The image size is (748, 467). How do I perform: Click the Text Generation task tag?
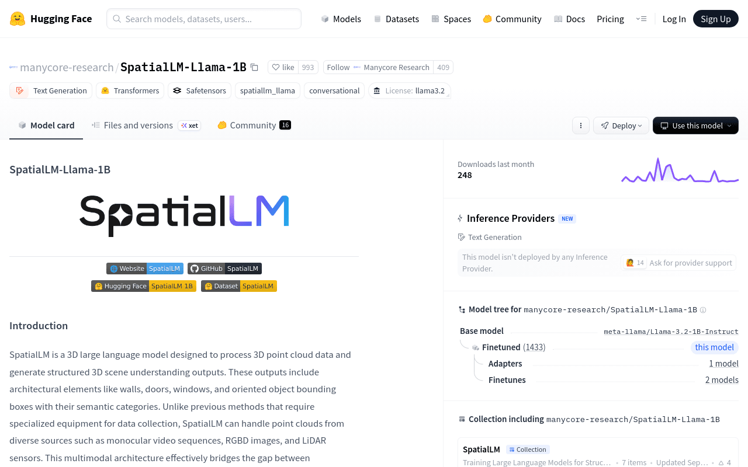point(51,90)
